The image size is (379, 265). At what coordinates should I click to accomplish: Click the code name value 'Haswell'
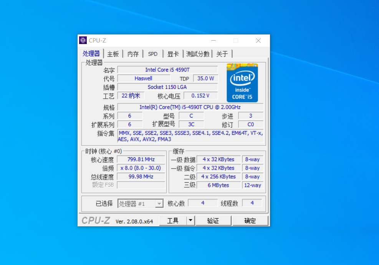pos(144,79)
